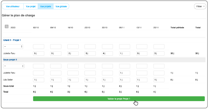Switch to Vue utilisateur tab
This screenshot has width=209, height=109.
13,6
